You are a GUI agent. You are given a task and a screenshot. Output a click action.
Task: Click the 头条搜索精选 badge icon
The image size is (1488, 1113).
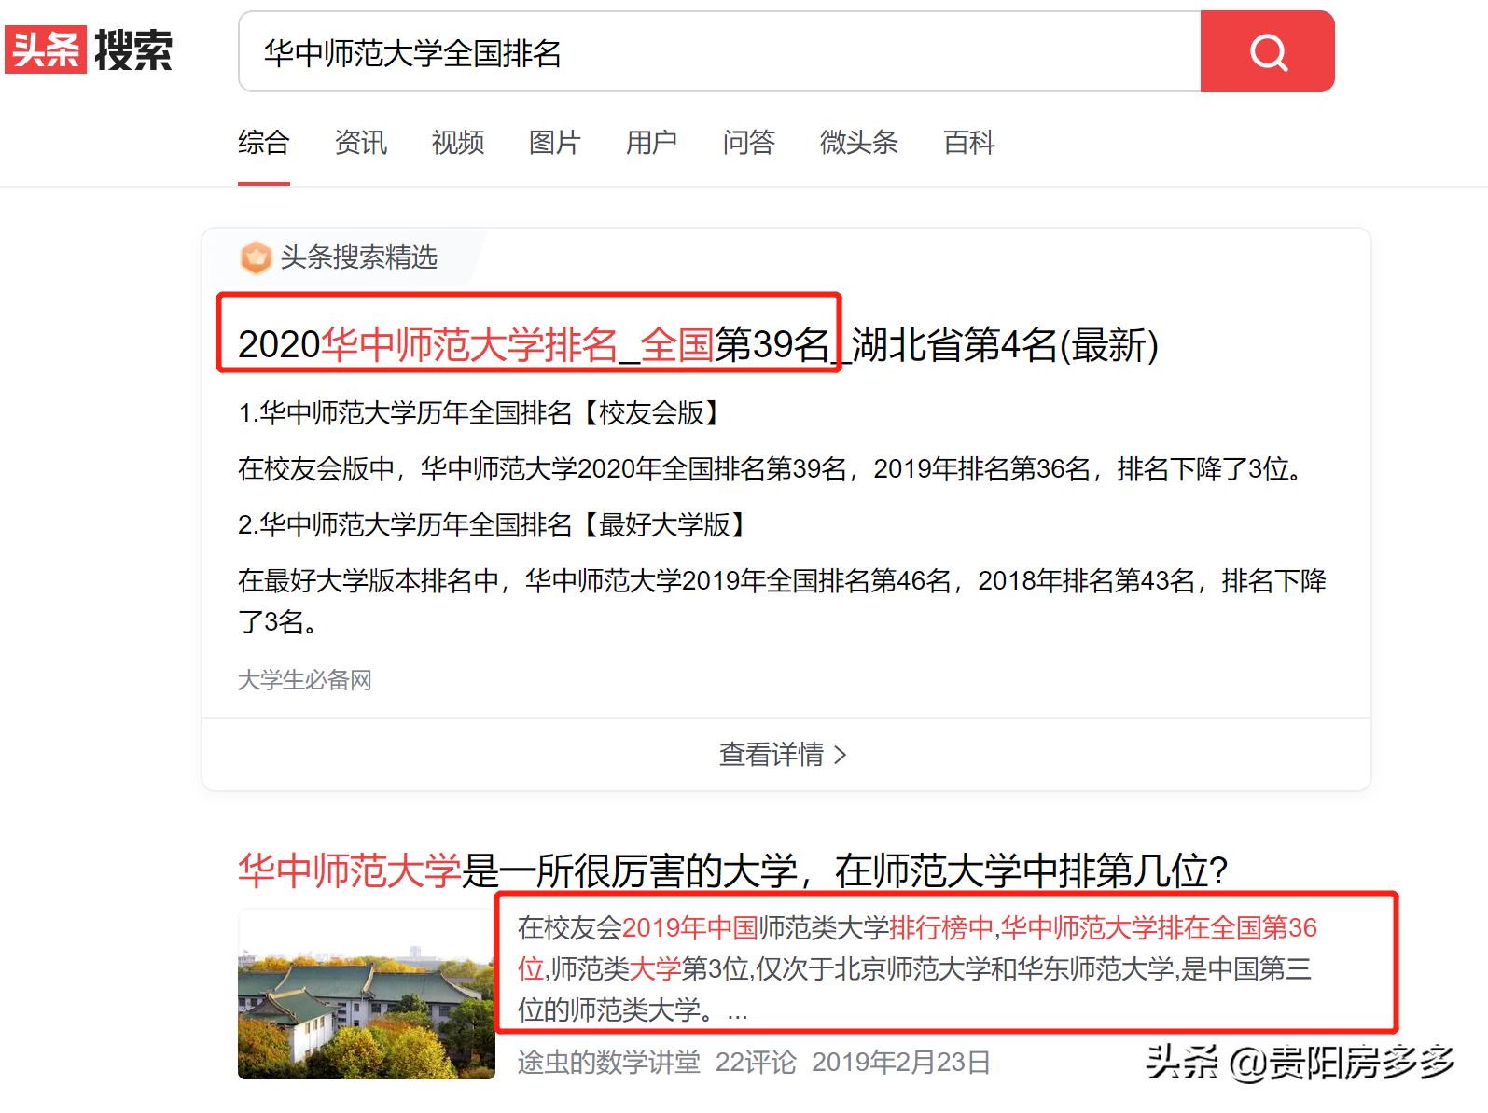tap(255, 257)
